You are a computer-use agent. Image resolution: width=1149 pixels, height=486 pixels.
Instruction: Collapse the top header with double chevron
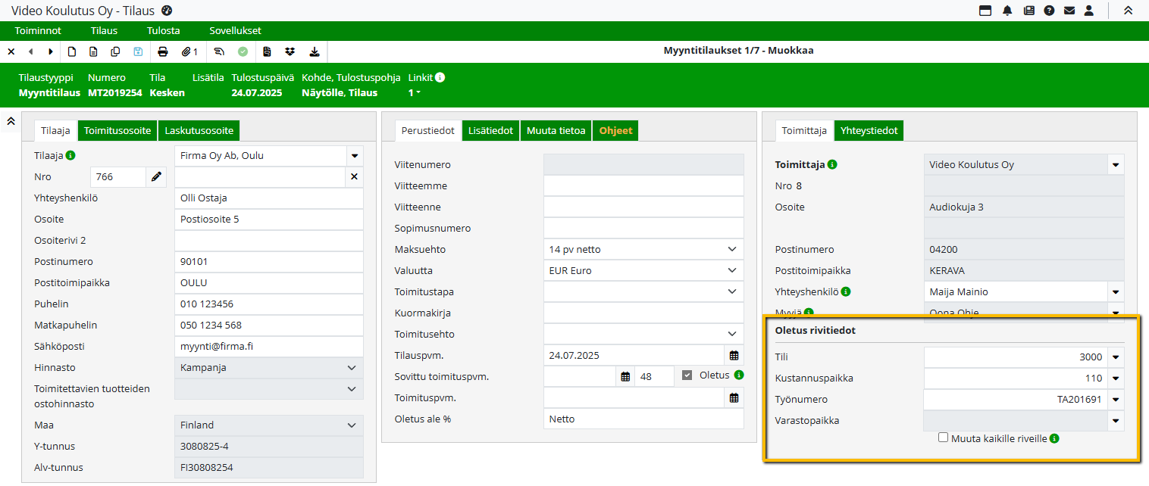1128,11
